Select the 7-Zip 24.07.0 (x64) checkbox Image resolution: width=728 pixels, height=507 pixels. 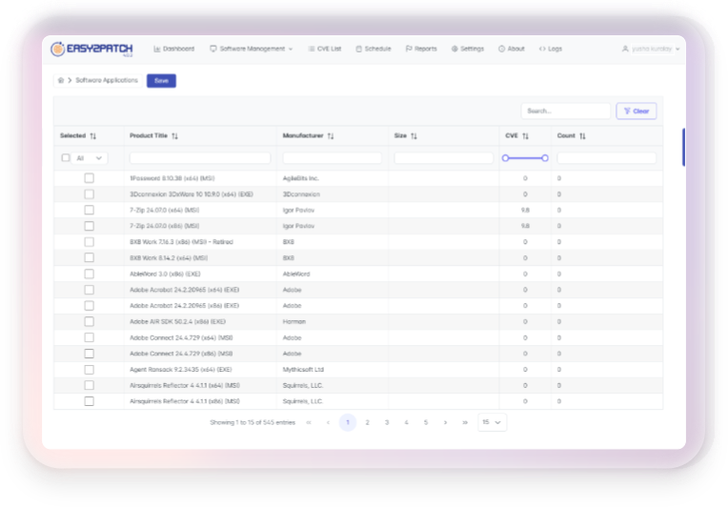pyautogui.click(x=90, y=210)
